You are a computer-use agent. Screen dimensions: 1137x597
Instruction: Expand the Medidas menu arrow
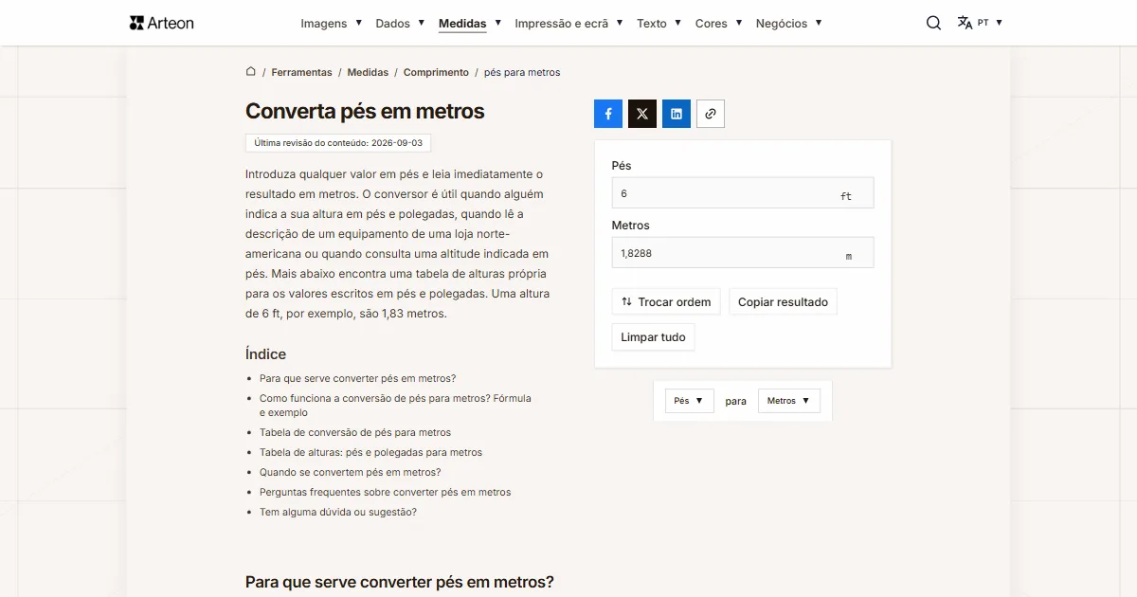point(498,23)
